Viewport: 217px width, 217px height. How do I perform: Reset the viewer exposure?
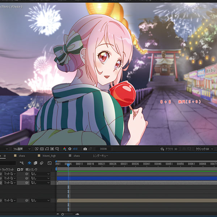70,149
